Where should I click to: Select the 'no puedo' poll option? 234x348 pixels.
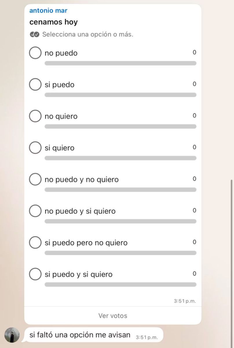[x=35, y=53]
